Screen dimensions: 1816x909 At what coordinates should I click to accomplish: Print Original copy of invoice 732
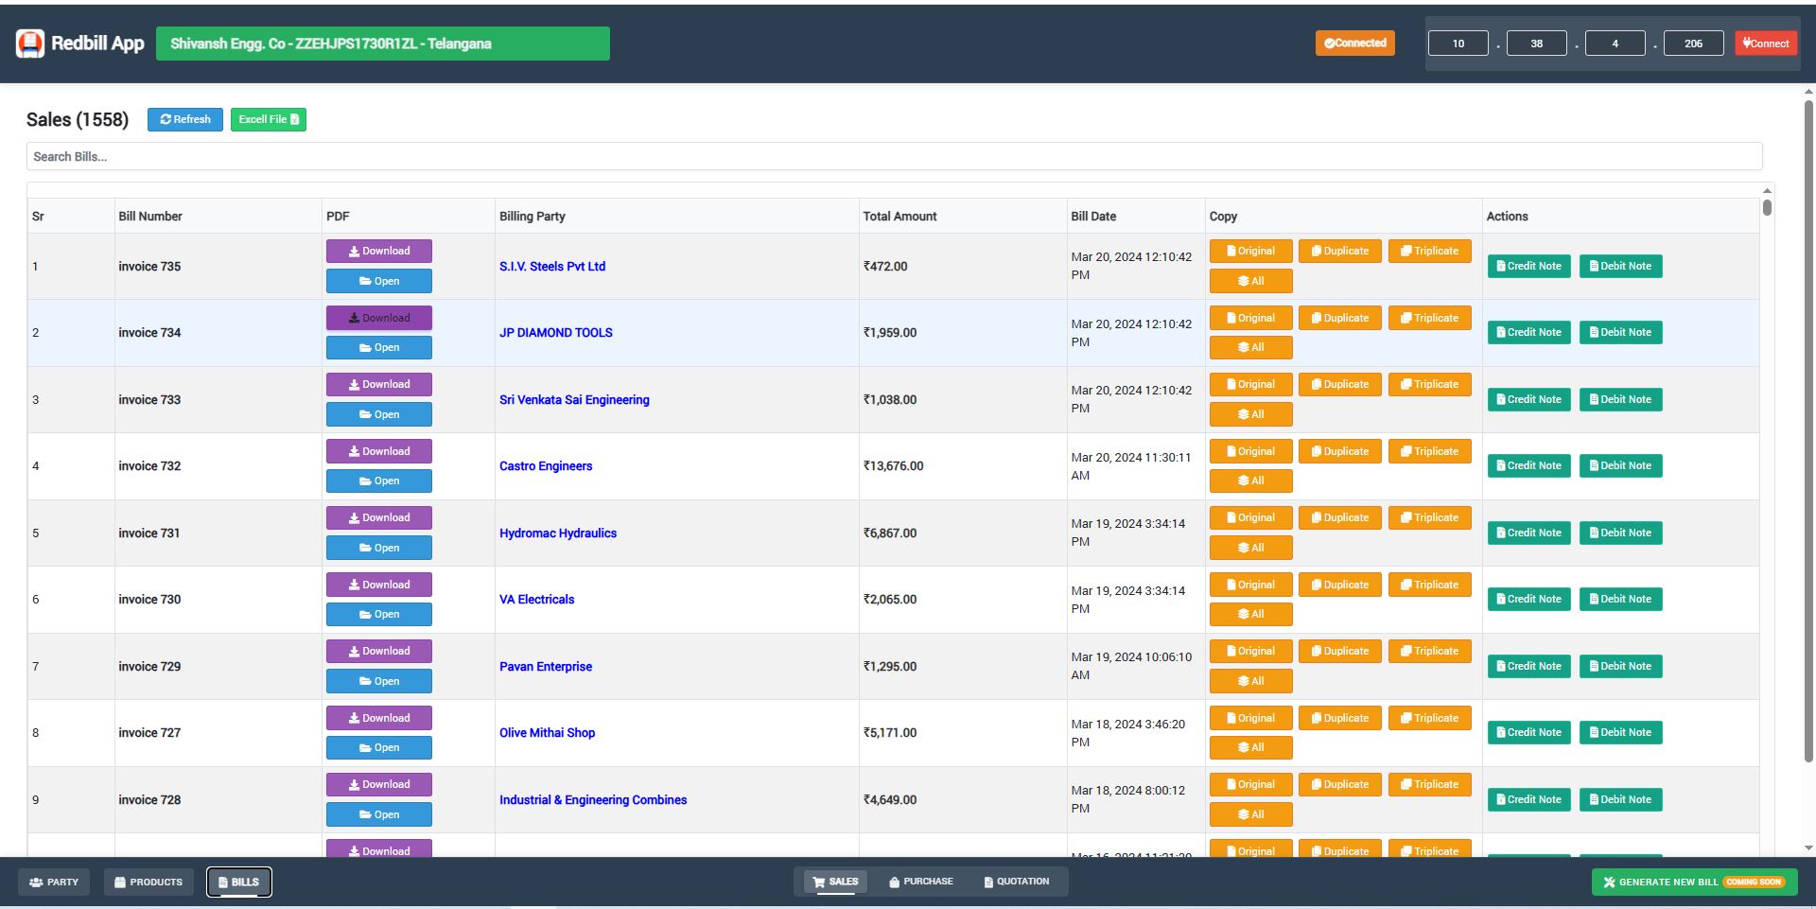(1249, 451)
